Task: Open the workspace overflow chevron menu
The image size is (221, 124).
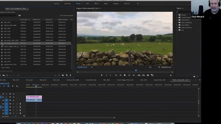Action: [x=138, y=3]
